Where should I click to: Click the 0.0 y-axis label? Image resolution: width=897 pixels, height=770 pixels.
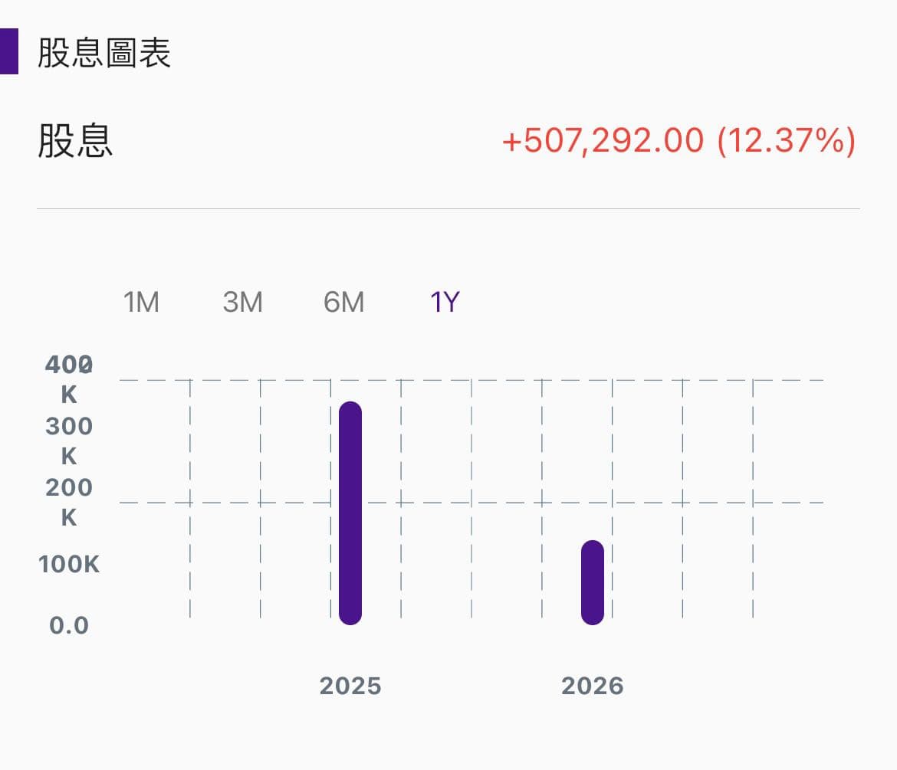pyautogui.click(x=69, y=625)
